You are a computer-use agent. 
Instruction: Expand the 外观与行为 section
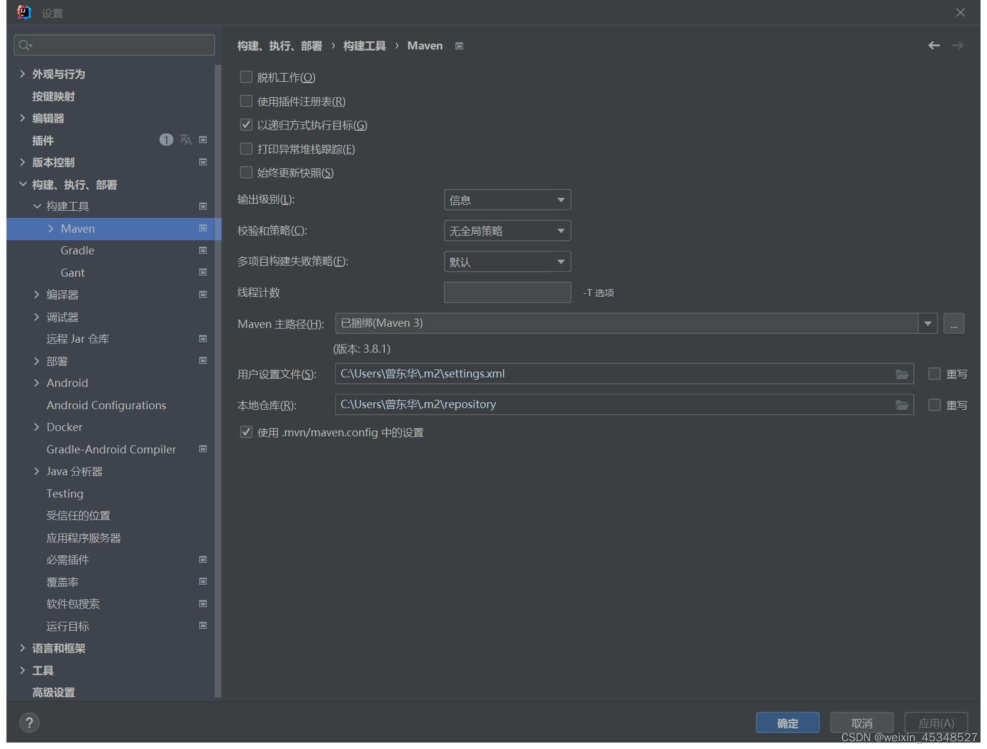click(22, 74)
